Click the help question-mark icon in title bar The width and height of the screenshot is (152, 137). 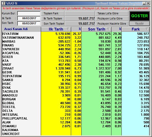click(4, 4)
